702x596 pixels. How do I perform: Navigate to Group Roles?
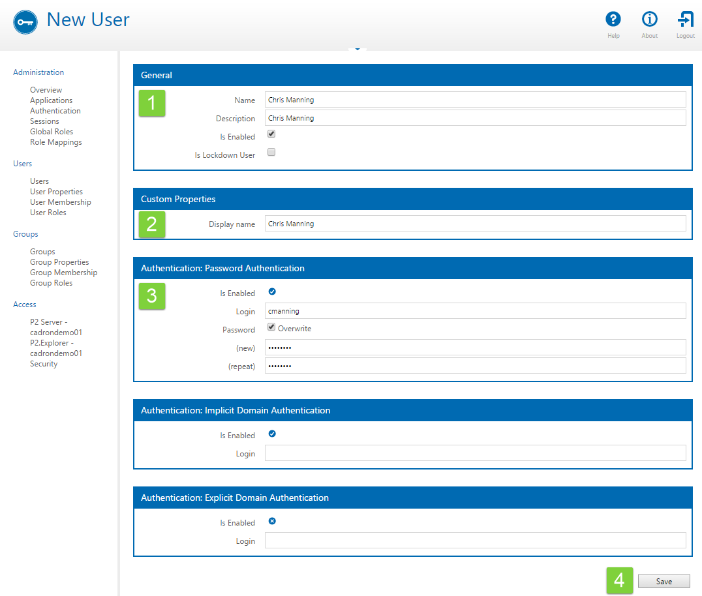click(x=51, y=283)
